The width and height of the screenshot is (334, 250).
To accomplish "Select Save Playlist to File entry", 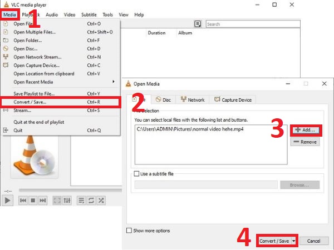I will pos(61,93).
